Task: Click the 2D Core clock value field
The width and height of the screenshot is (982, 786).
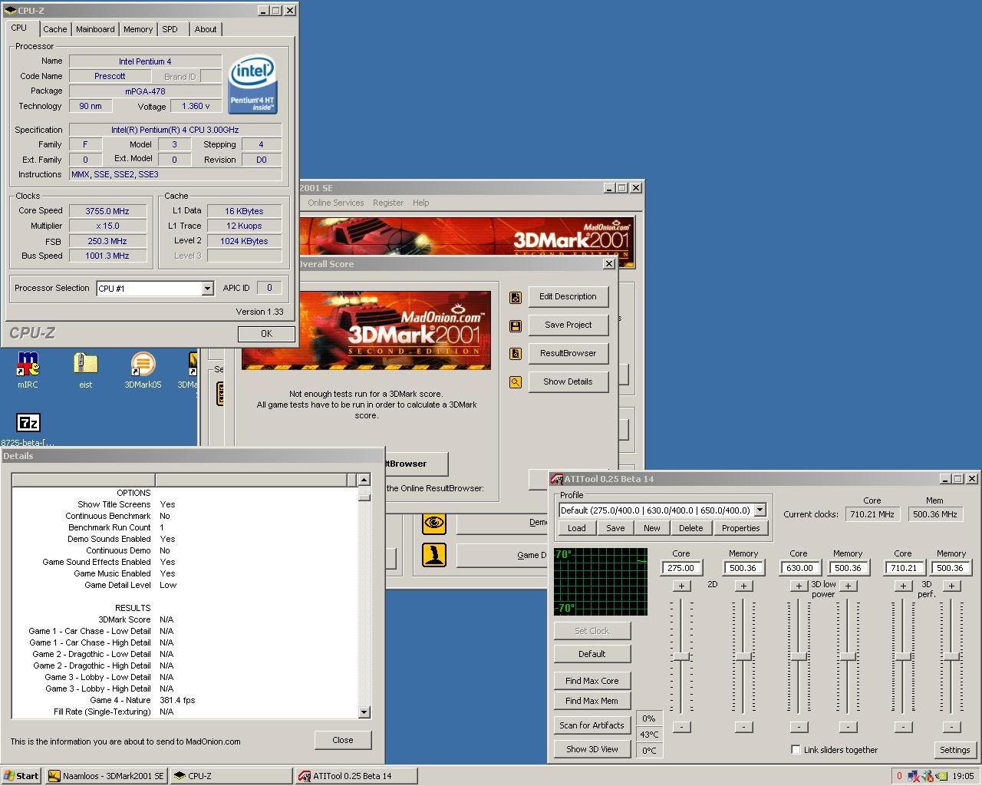Action: (x=681, y=568)
